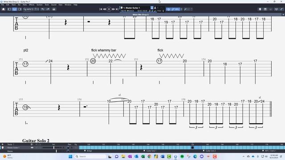Adjust the Master volume slider
The width and height of the screenshot is (285, 160).
tap(56, 151)
